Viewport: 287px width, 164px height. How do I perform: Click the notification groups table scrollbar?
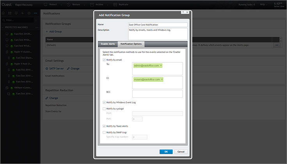281,40
